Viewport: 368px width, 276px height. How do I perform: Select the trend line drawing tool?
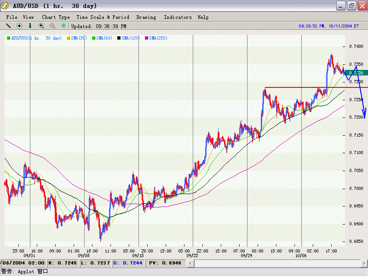[x=8, y=26]
